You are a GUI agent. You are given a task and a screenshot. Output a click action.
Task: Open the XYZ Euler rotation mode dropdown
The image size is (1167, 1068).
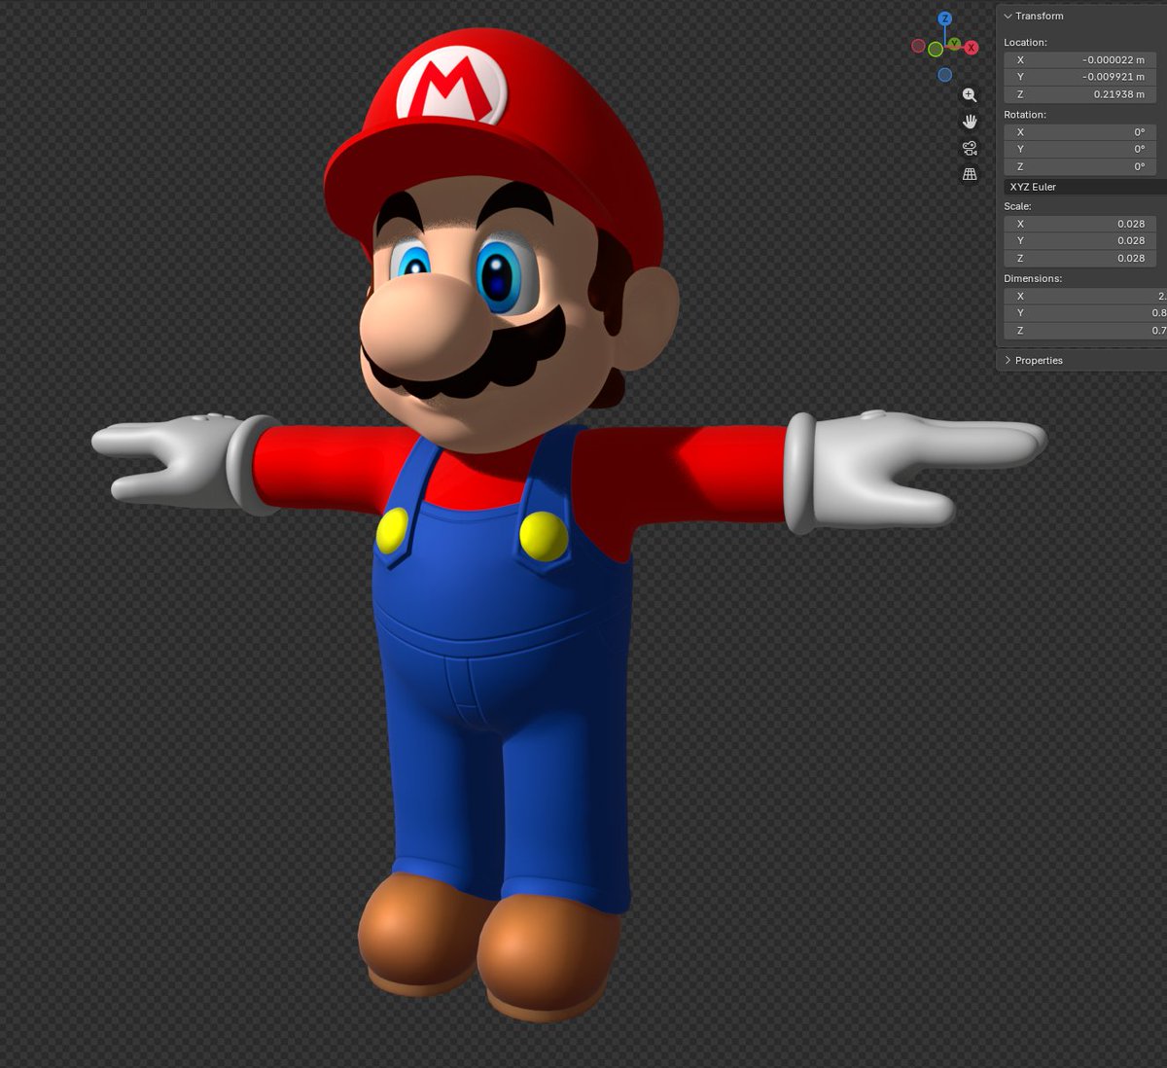pyautogui.click(x=1085, y=187)
